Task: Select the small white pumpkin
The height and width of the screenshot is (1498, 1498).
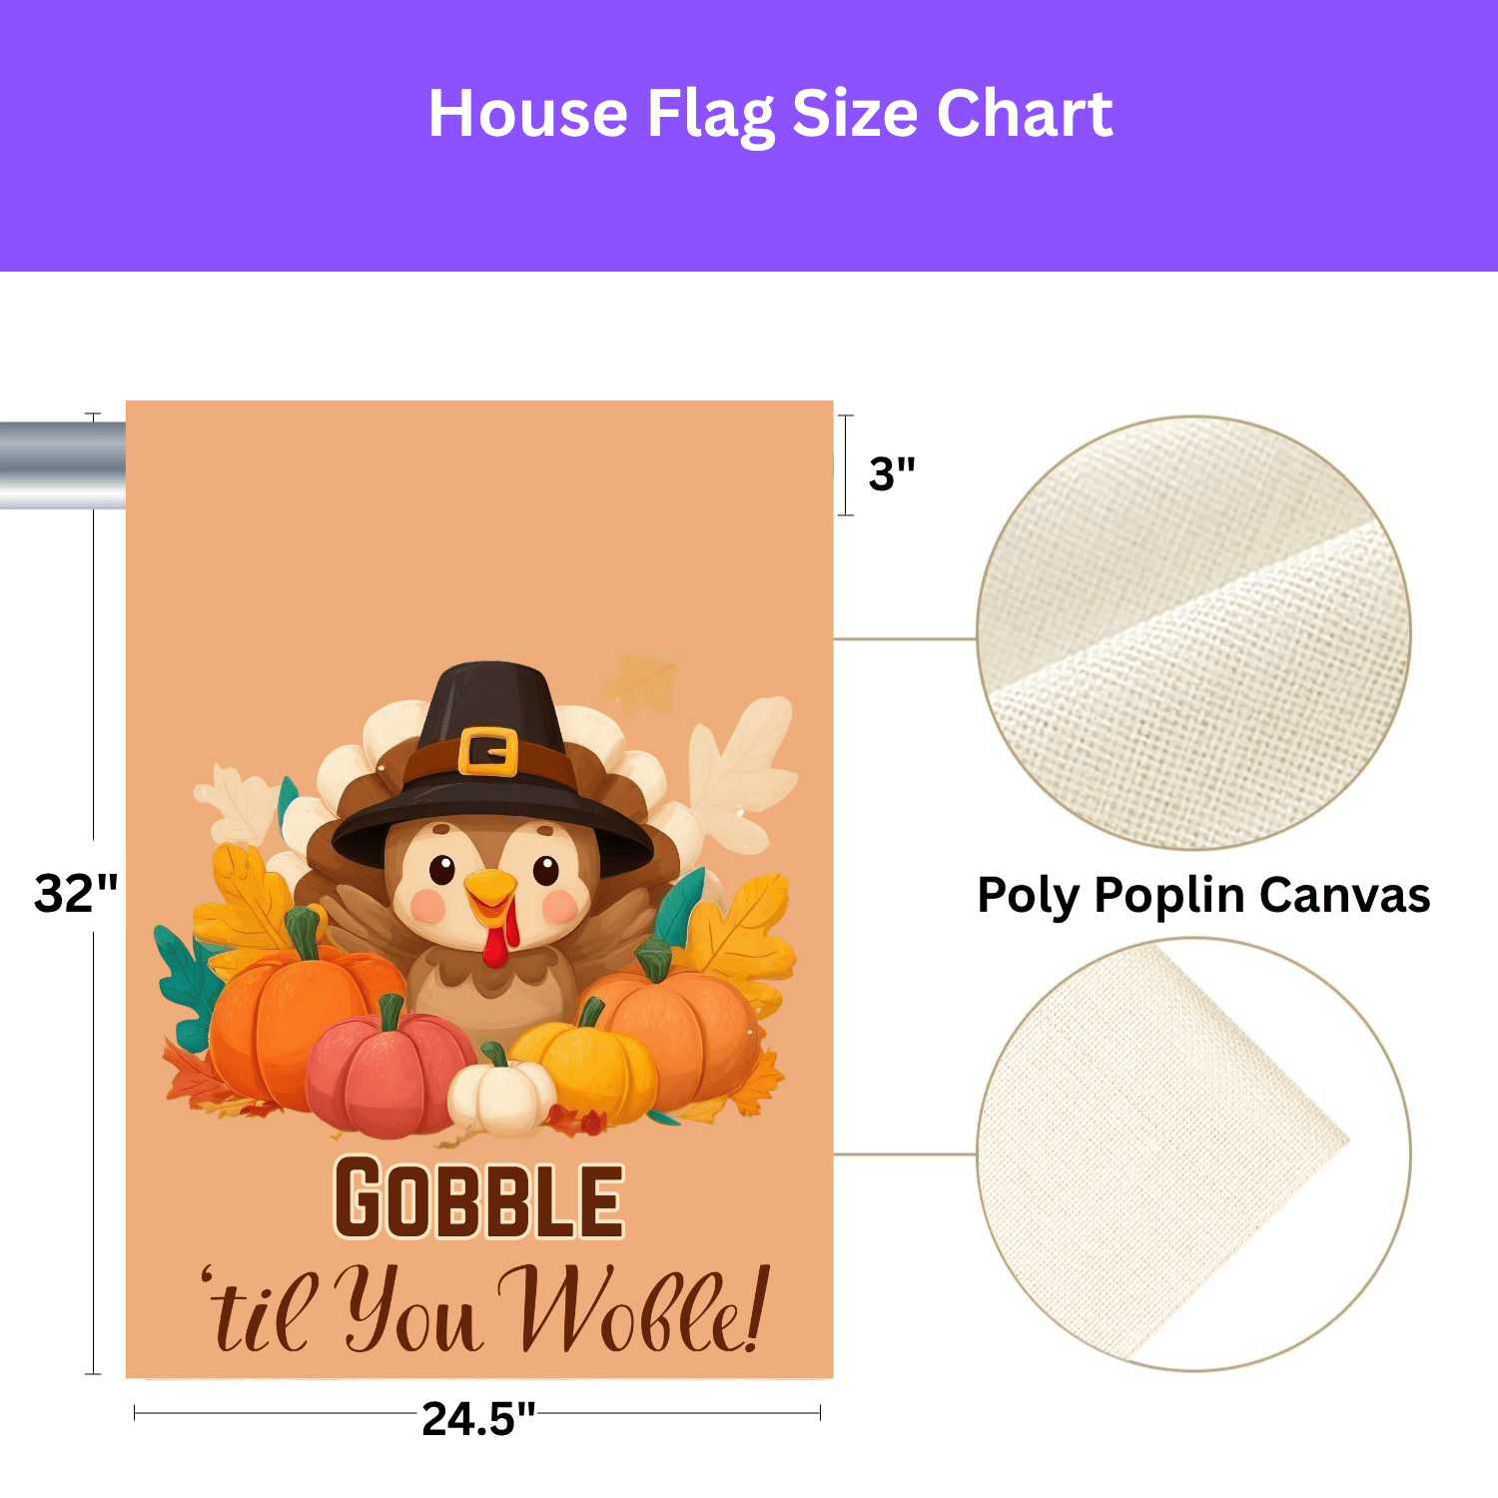Action: pyautogui.click(x=500, y=1093)
